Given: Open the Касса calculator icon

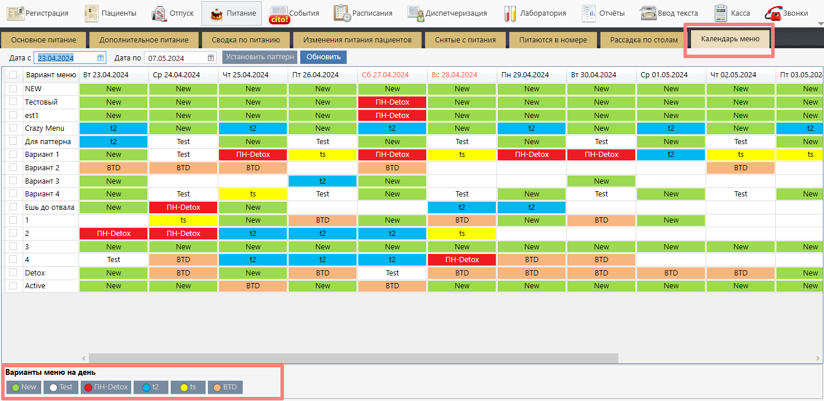Looking at the screenshot, I should (721, 13).
